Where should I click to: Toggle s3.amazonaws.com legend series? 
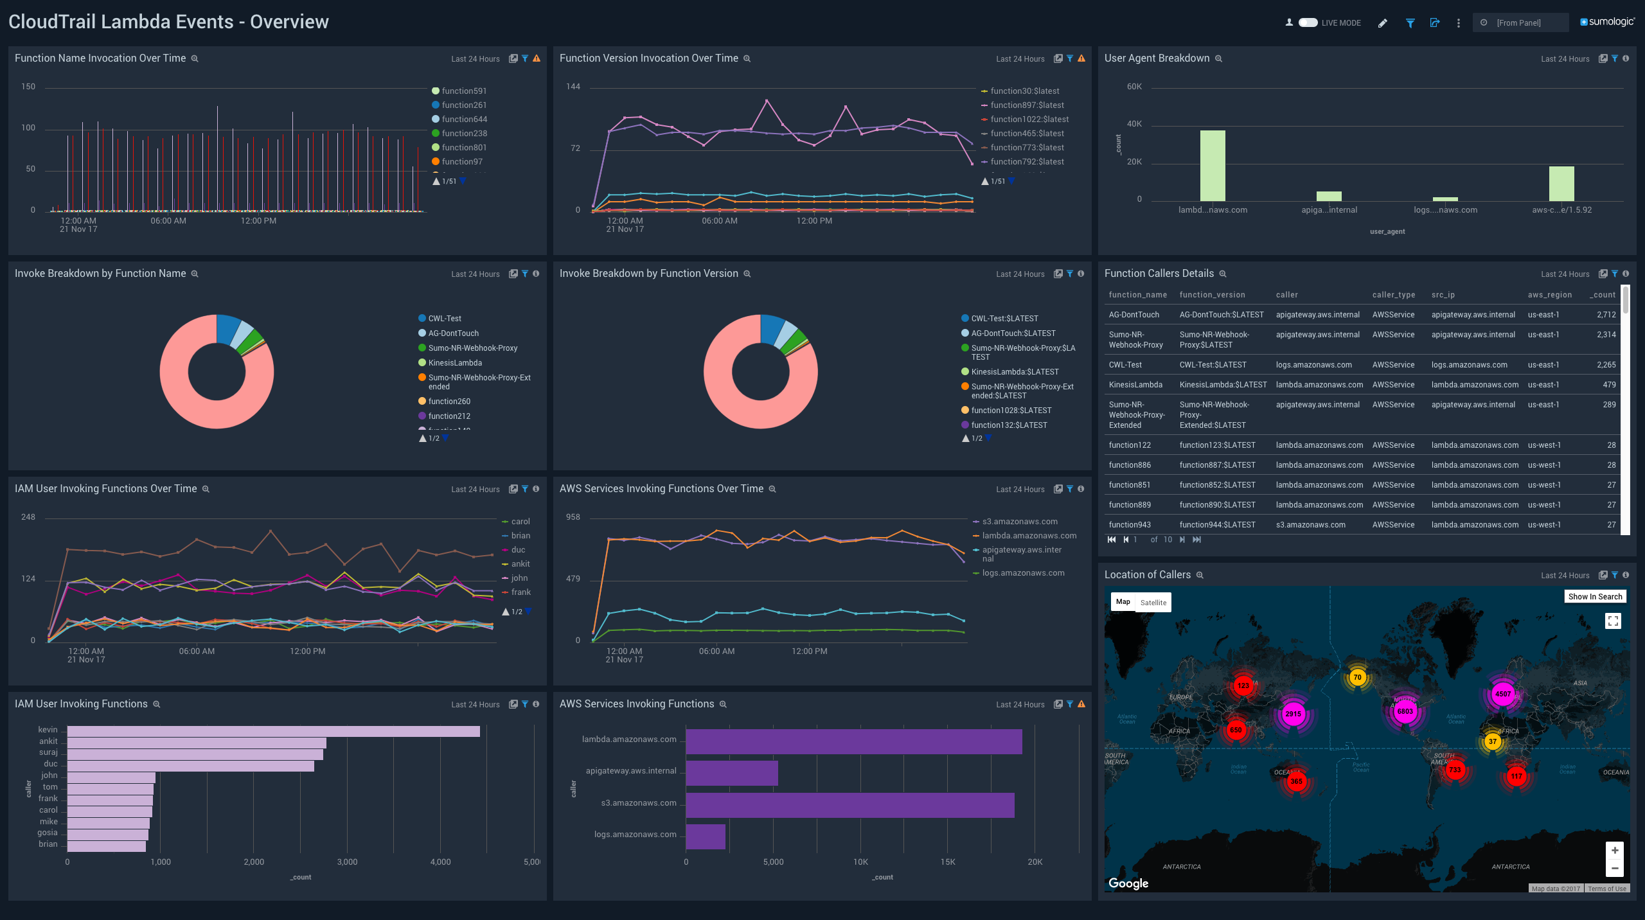[1015, 522]
